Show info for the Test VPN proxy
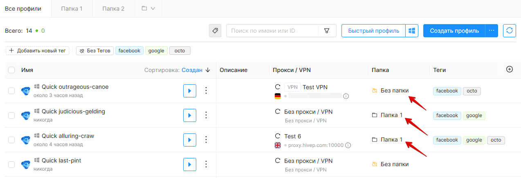The image size is (521, 178). pyautogui.click(x=346, y=96)
